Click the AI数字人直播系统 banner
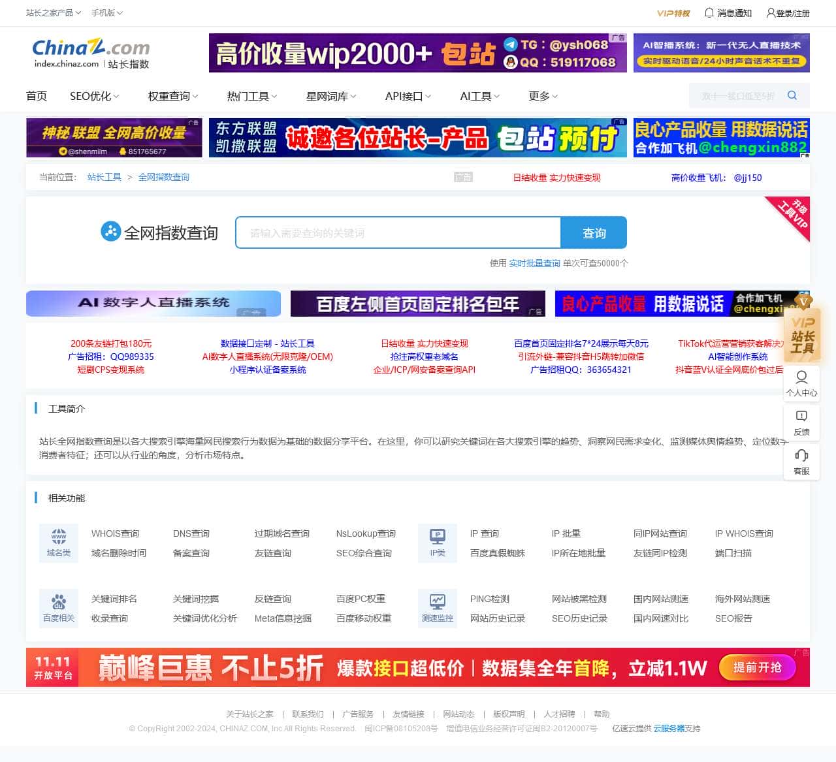Screen dimensions: 836x762 click(153, 304)
